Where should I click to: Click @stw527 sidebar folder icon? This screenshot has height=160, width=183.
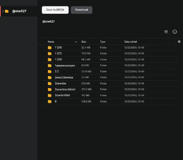click(7, 11)
